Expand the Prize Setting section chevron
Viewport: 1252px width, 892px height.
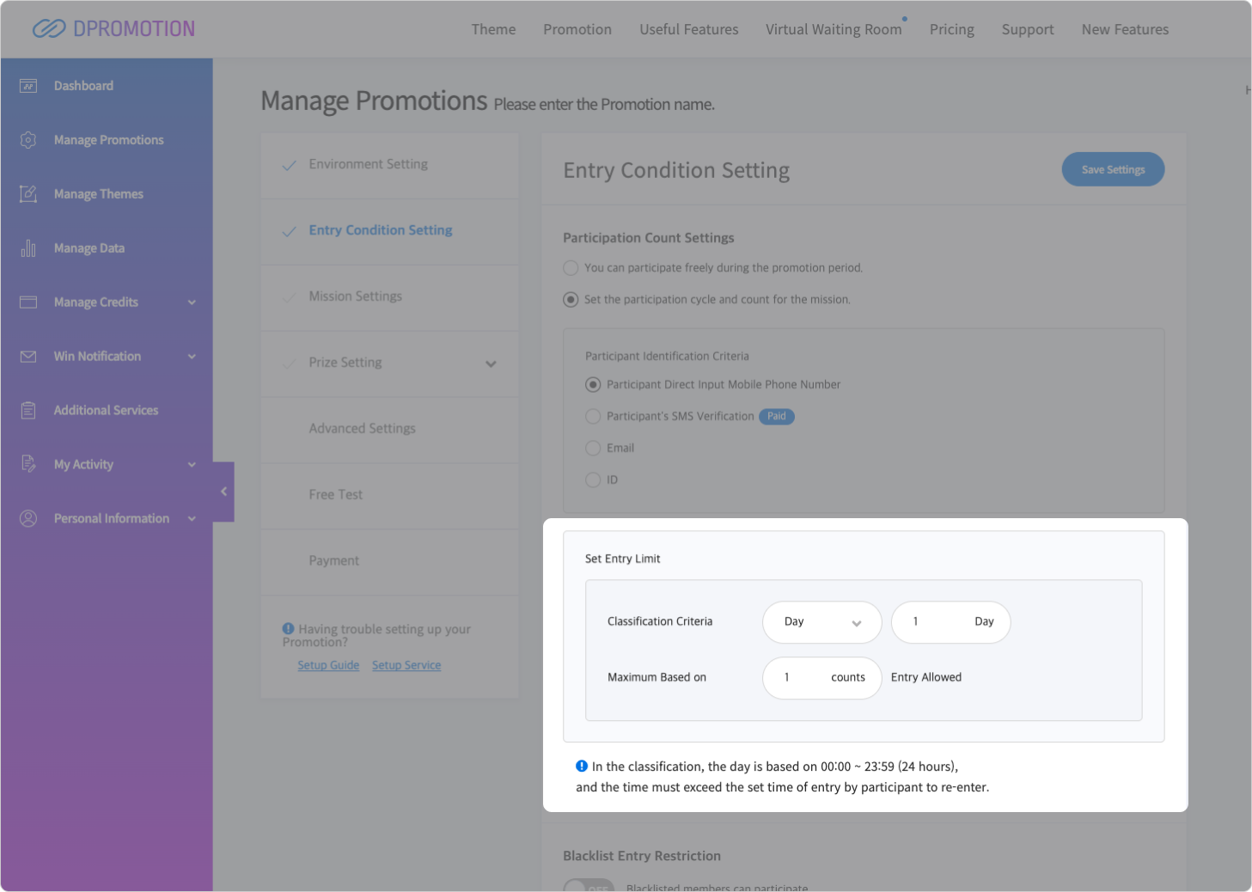(491, 364)
